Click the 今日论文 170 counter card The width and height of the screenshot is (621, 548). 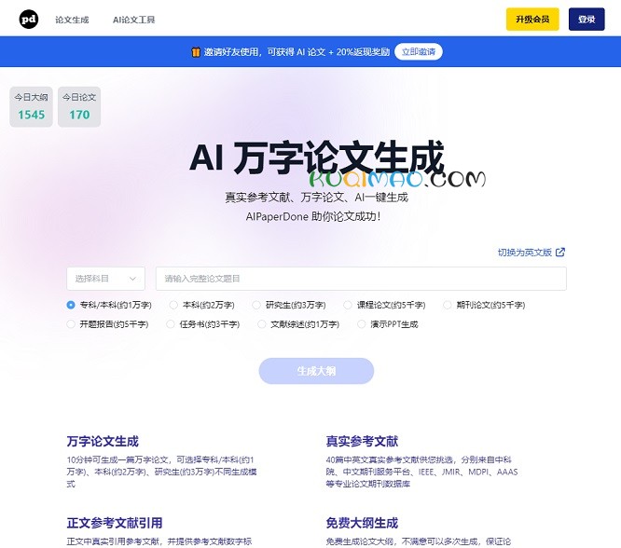point(79,107)
